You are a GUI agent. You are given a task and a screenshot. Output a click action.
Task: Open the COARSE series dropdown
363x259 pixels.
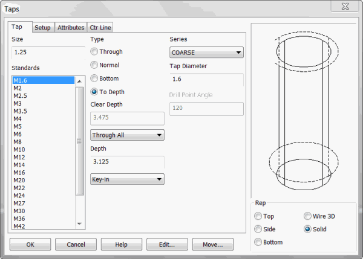206,53
